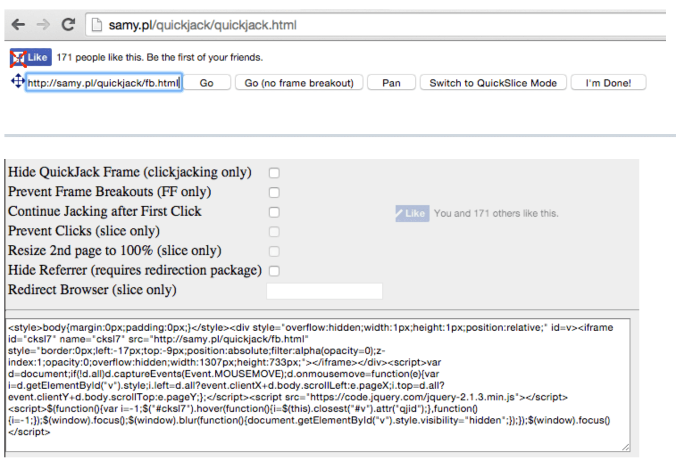
Task: Click the I'm Done! button
Action: (x=609, y=83)
